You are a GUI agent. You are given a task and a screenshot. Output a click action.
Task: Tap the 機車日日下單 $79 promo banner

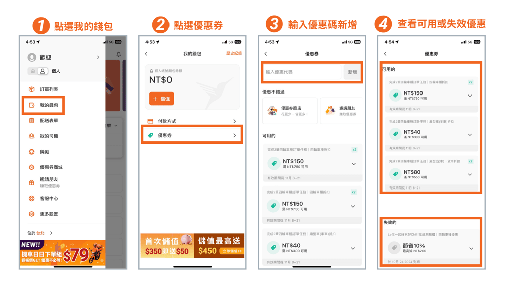coord(63,253)
